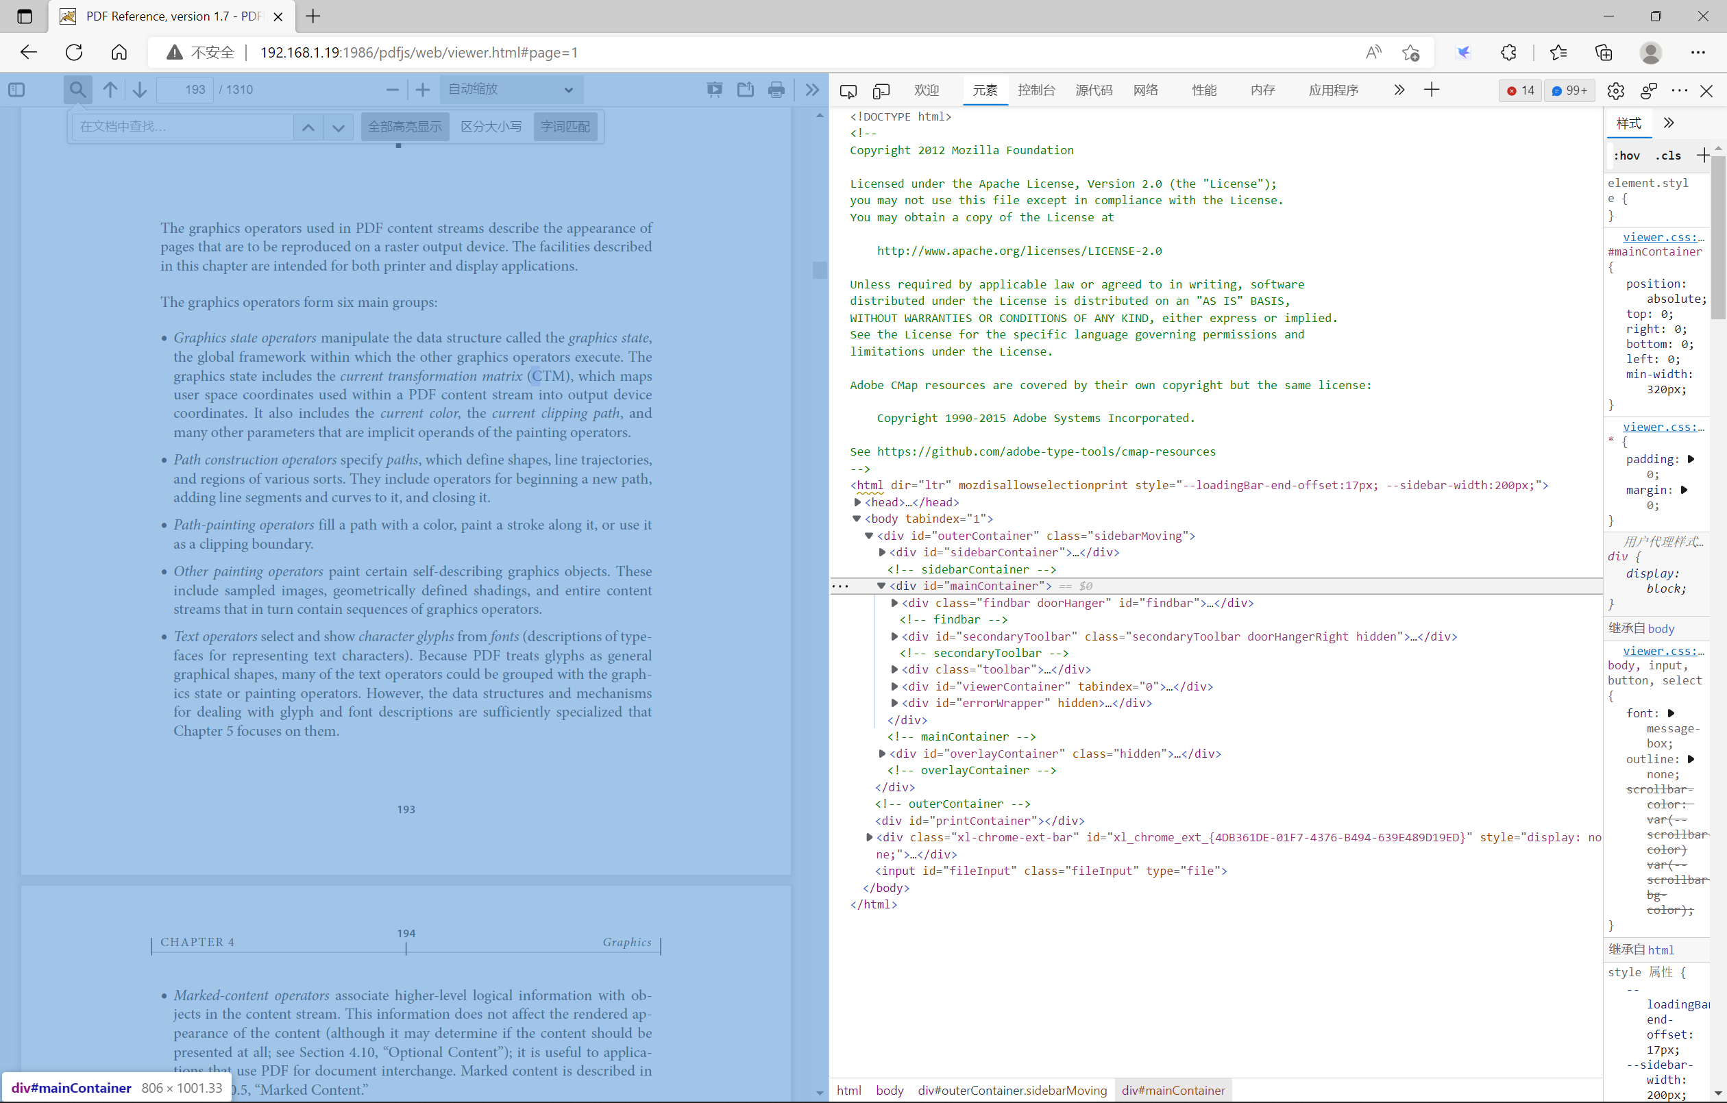The height and width of the screenshot is (1103, 1727).
Task: Add this page to favorites star
Action: [1410, 52]
